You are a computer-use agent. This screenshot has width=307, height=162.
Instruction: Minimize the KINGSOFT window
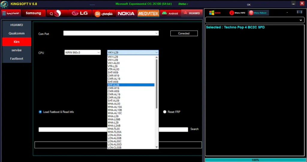pyautogui.click(x=293, y=3)
